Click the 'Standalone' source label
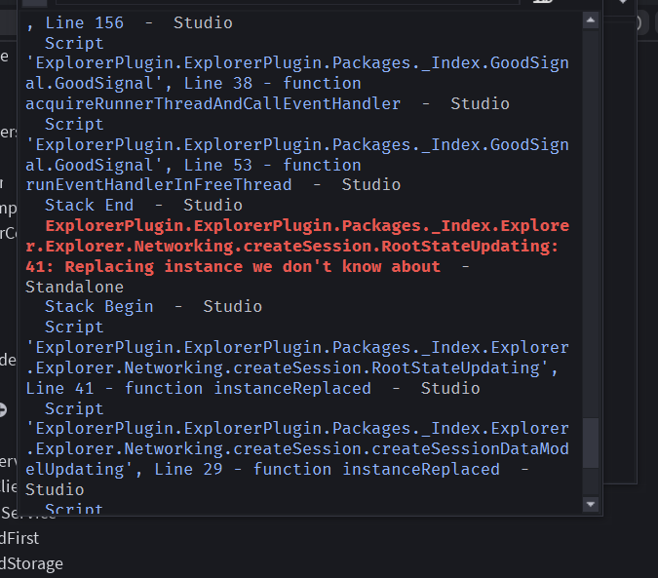Viewport: 658px width, 578px height. pyautogui.click(x=74, y=288)
